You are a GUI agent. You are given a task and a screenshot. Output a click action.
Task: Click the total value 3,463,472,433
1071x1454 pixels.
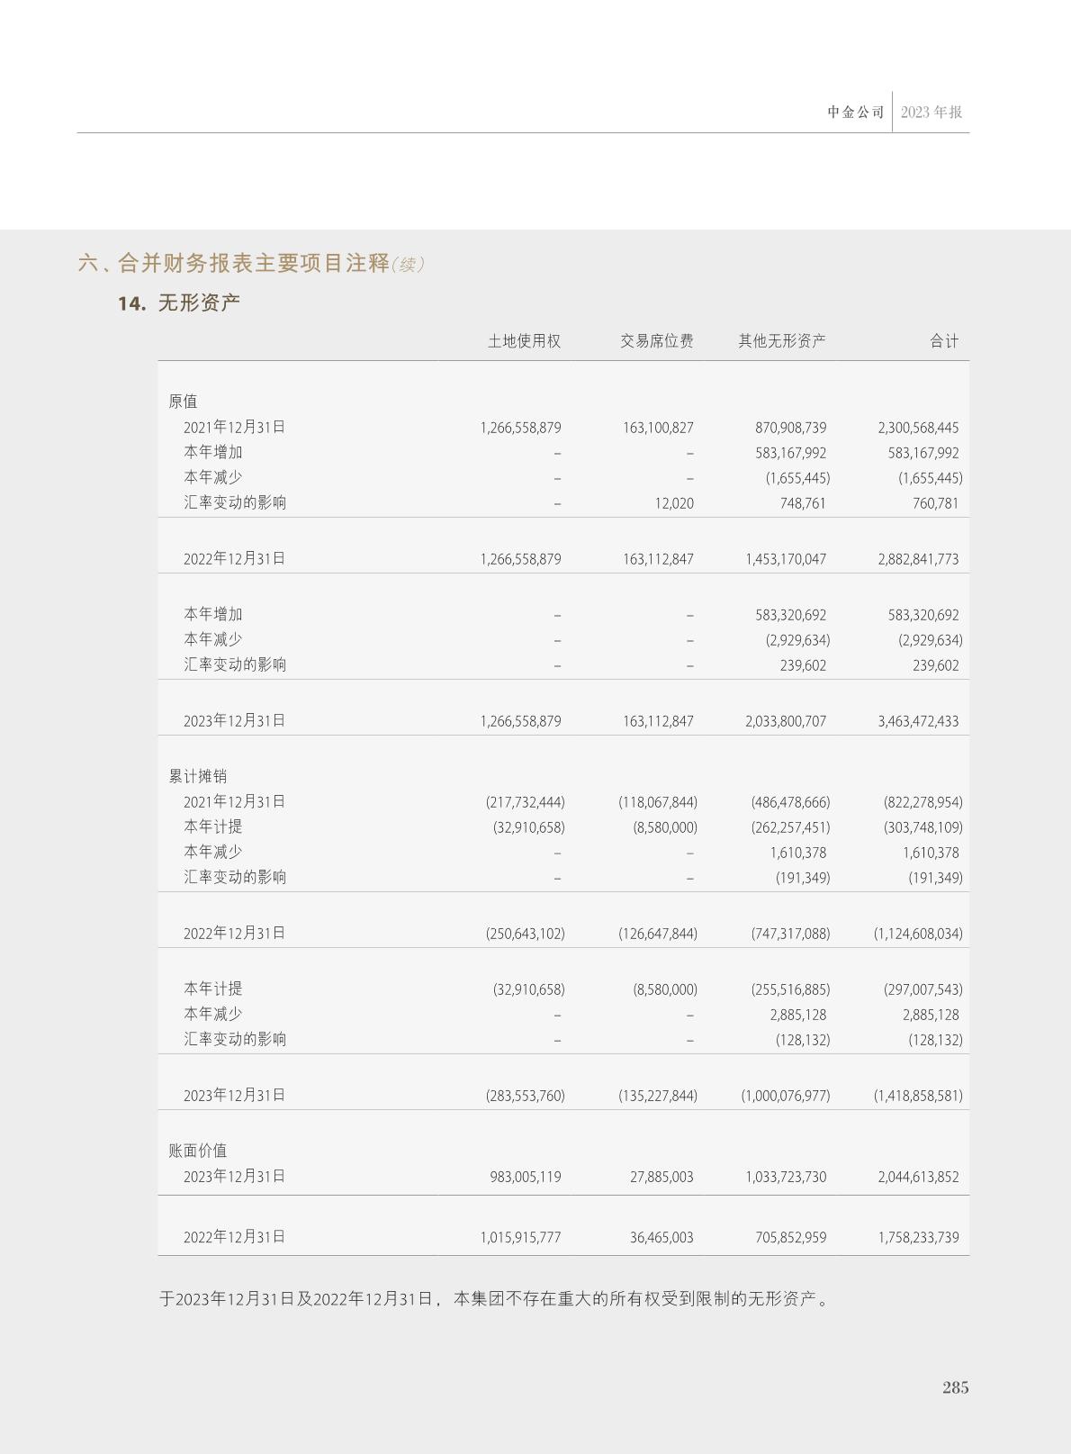[x=918, y=721]
